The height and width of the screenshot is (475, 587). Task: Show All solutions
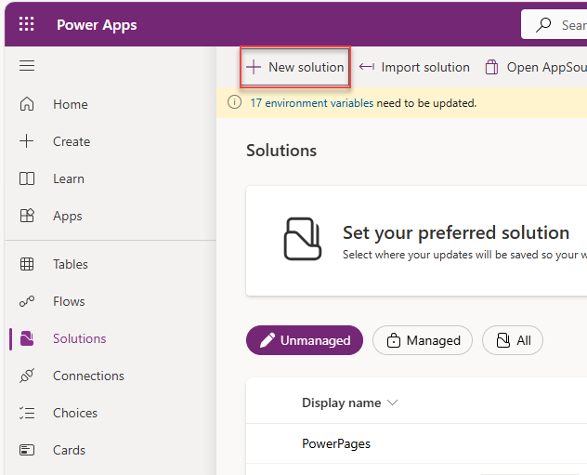click(513, 340)
